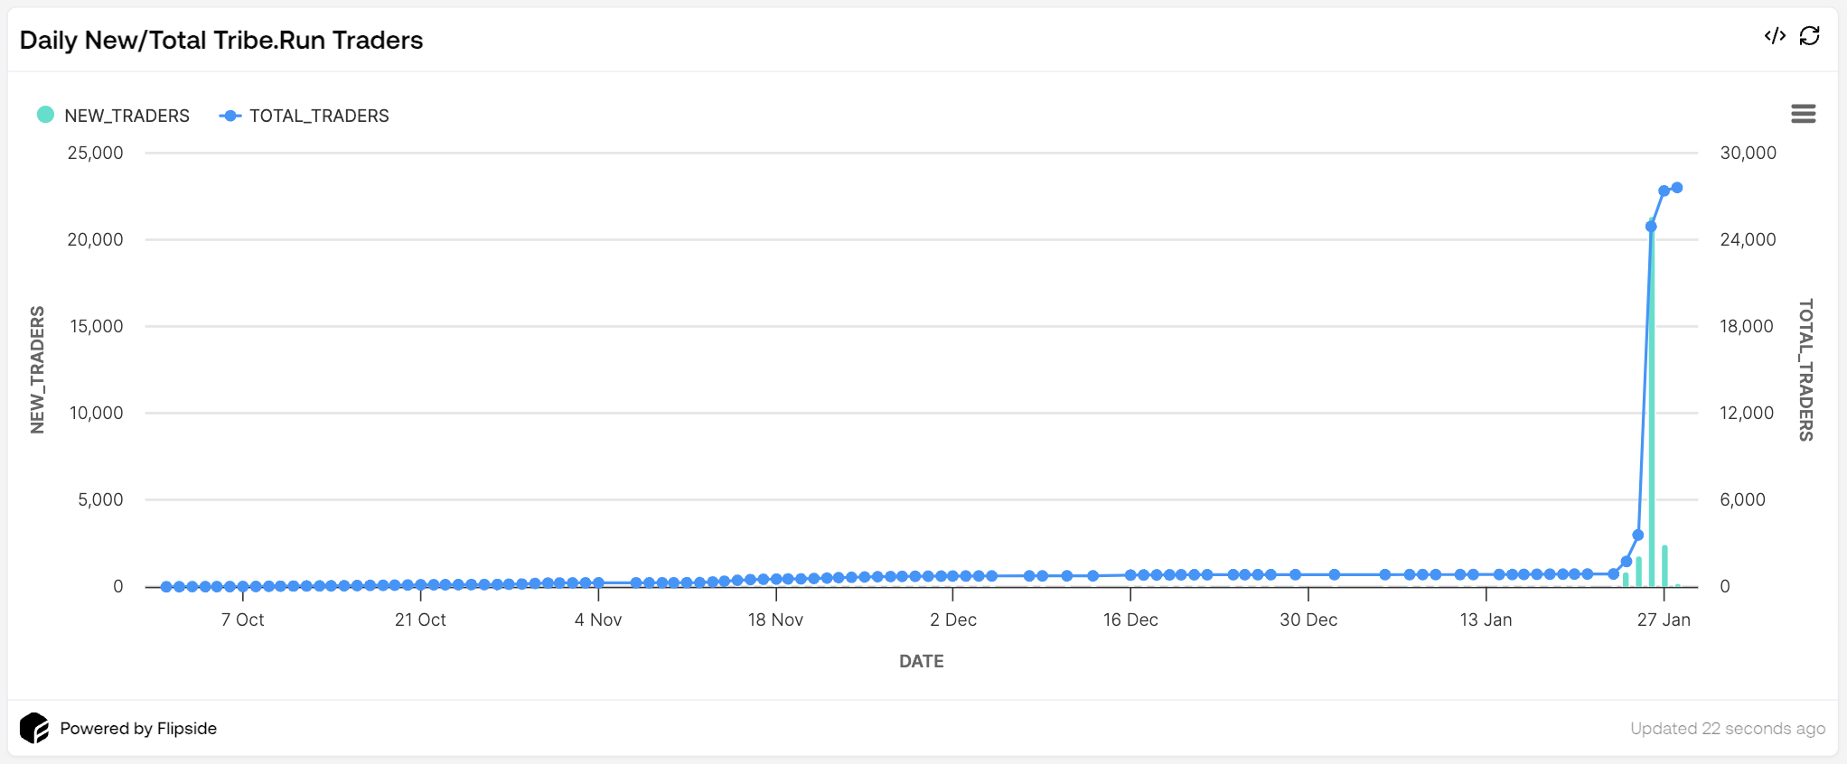Viewport: 1847px width, 764px height.
Task: Click the refresh chart icon
Action: (1809, 36)
